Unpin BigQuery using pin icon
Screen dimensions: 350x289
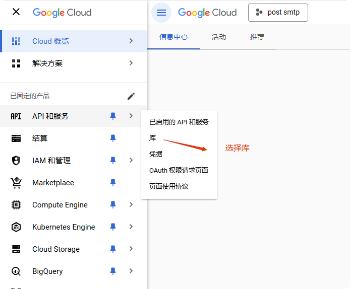pyautogui.click(x=113, y=271)
